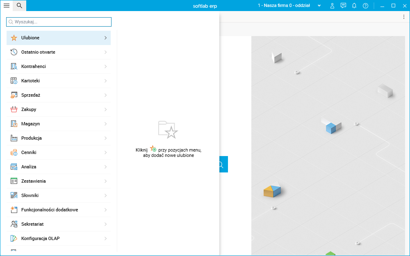
Task: Click the 'Konfiguracja OLAP' label
Action: [x=40, y=238]
